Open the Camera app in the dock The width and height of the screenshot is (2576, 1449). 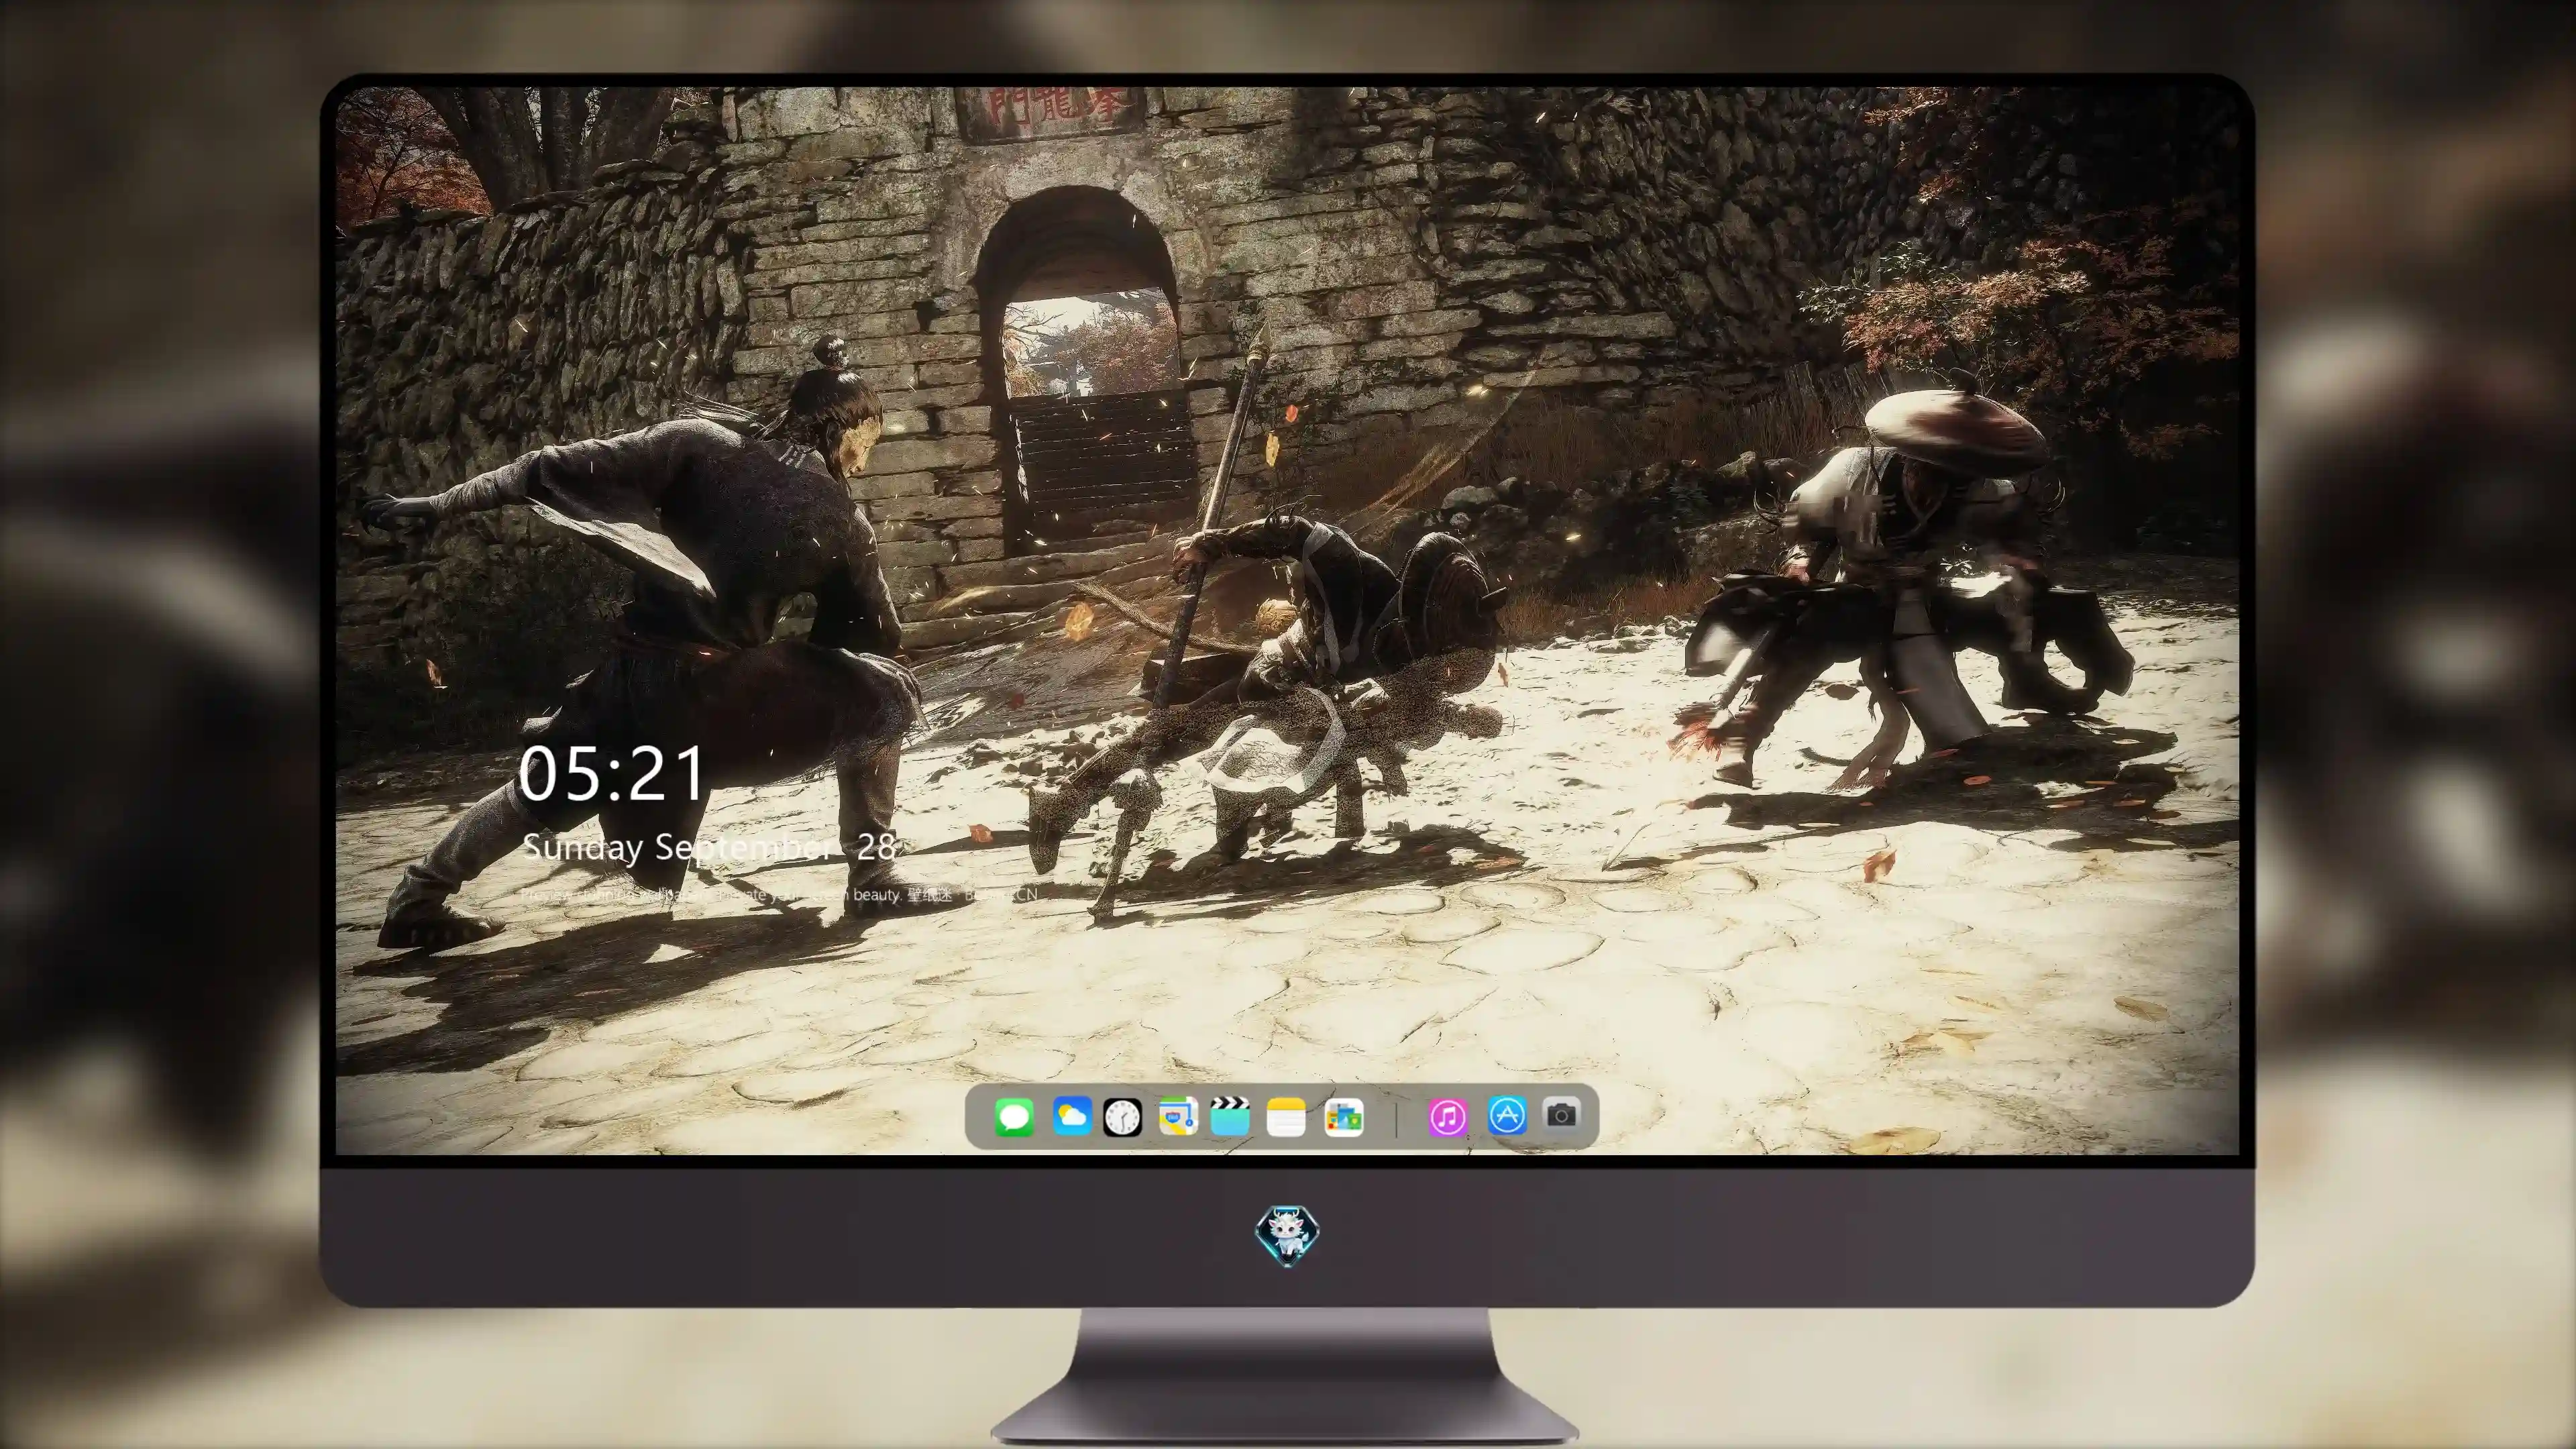click(x=1561, y=1114)
